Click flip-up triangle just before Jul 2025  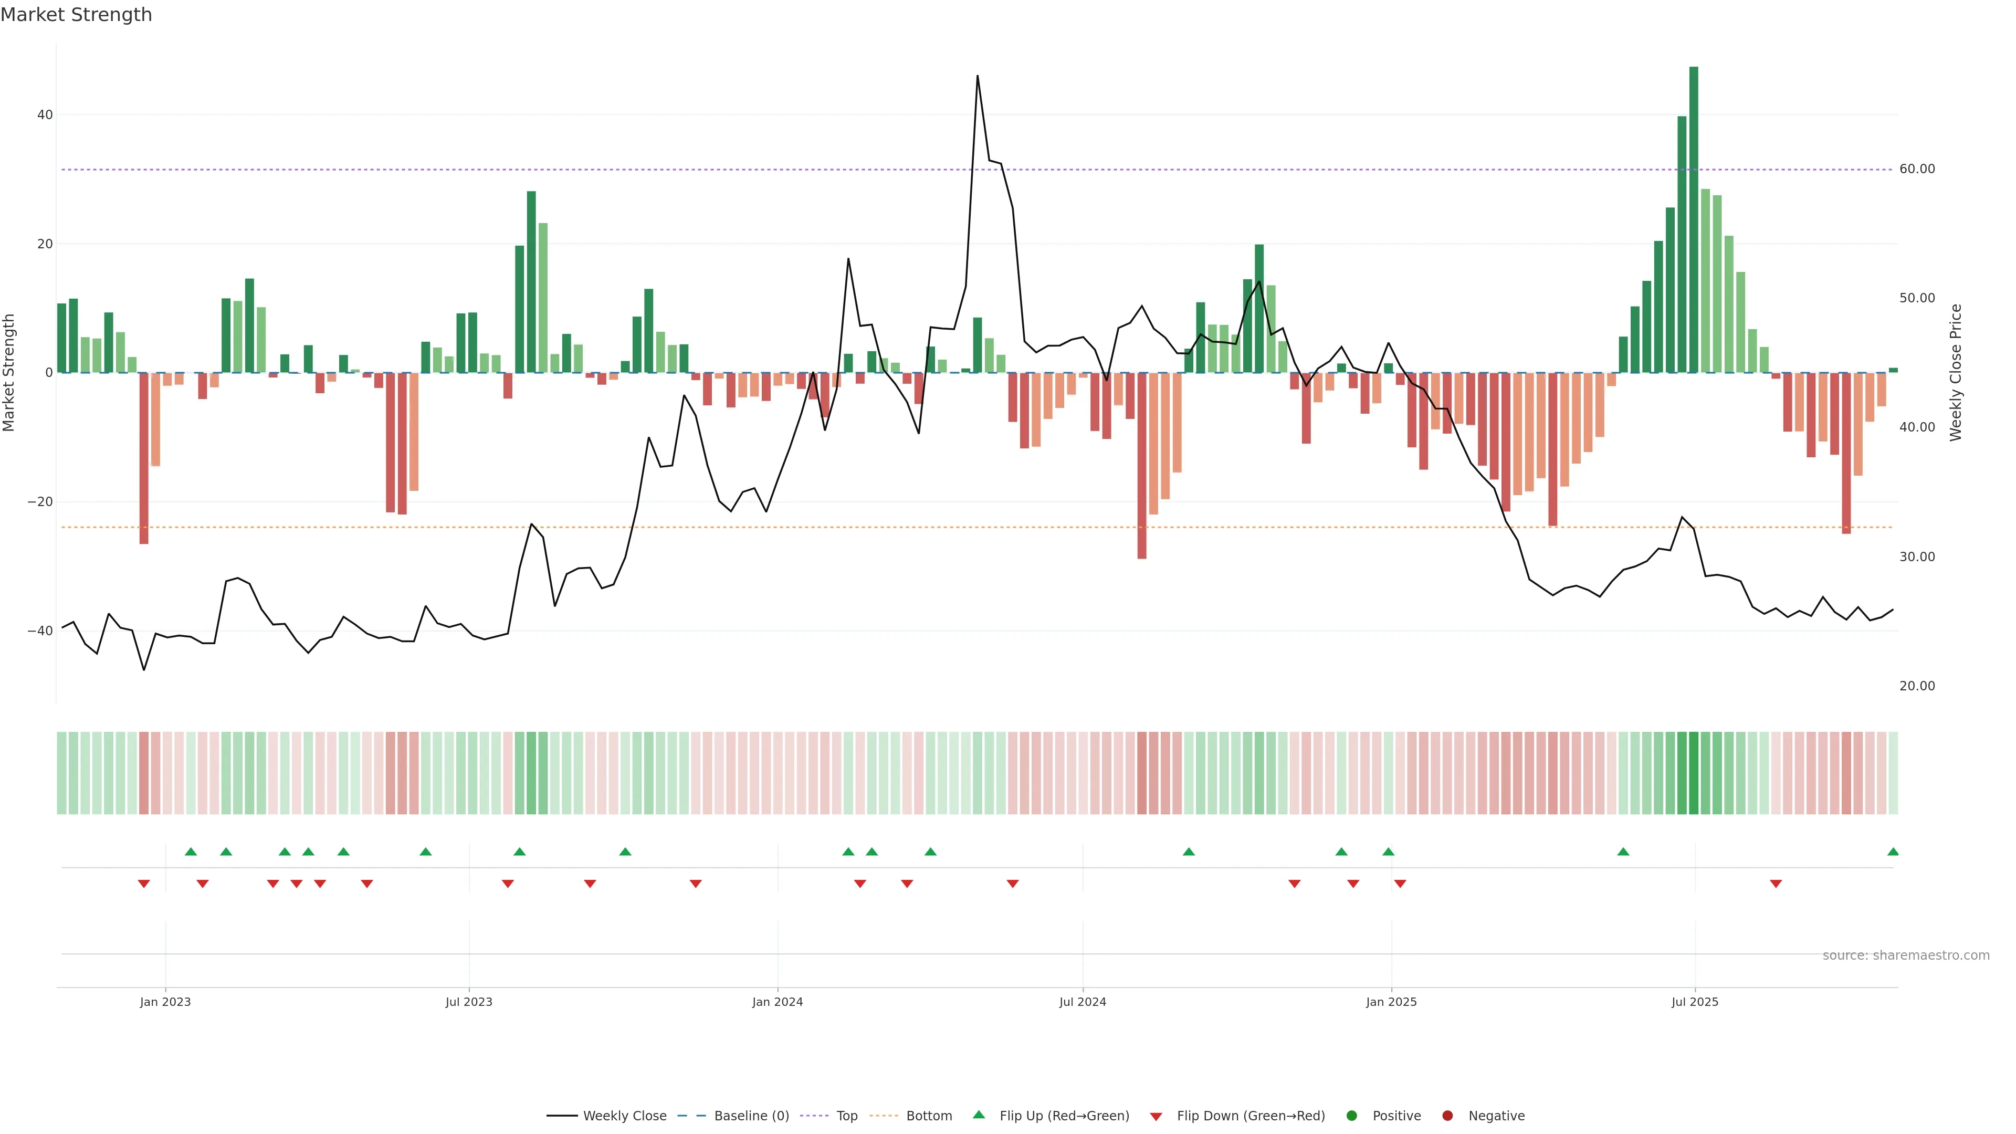(x=1623, y=852)
